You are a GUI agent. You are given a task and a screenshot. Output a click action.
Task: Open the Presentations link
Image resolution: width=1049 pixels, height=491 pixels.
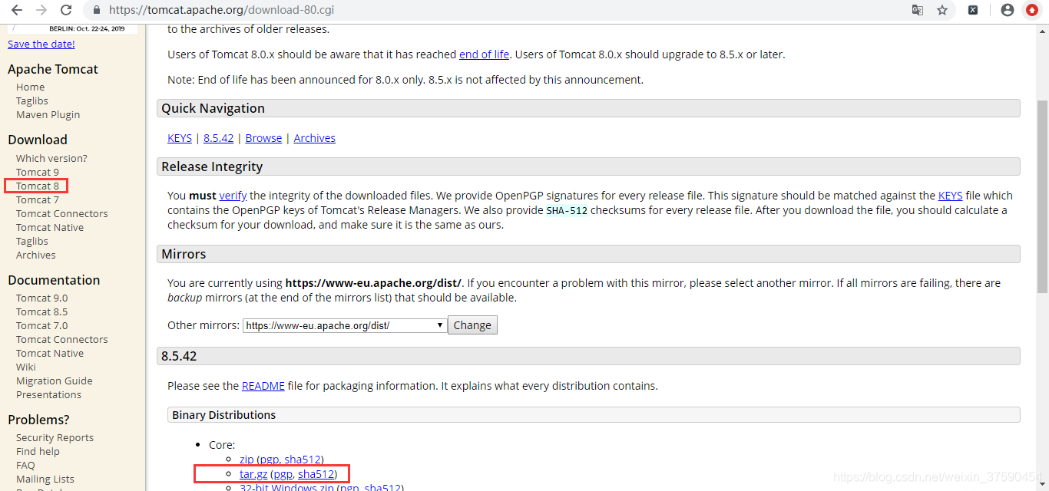tap(48, 394)
